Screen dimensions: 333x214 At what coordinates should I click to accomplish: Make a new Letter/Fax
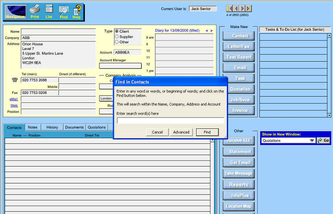pyautogui.click(x=239, y=46)
